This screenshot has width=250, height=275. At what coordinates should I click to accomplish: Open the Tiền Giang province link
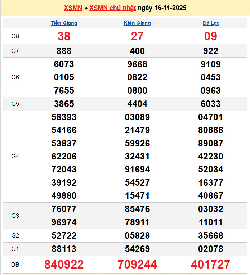(x=64, y=23)
